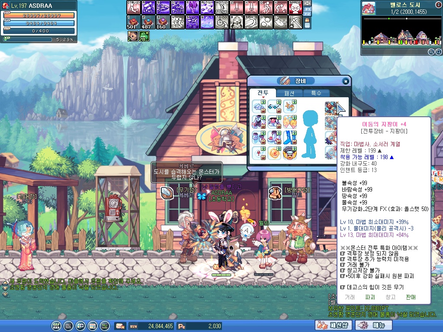
Task: Use the SHIFT(L) HP SP recovery skill
Action: 221,7
